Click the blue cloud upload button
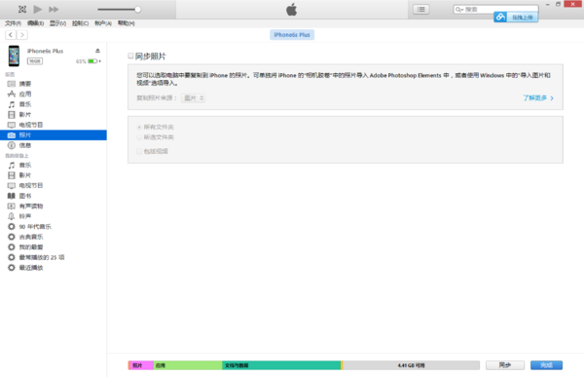 (x=516, y=18)
